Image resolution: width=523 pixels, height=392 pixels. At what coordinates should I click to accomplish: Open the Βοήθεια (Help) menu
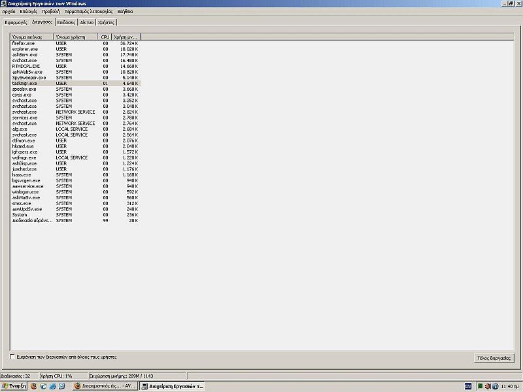[125, 12]
